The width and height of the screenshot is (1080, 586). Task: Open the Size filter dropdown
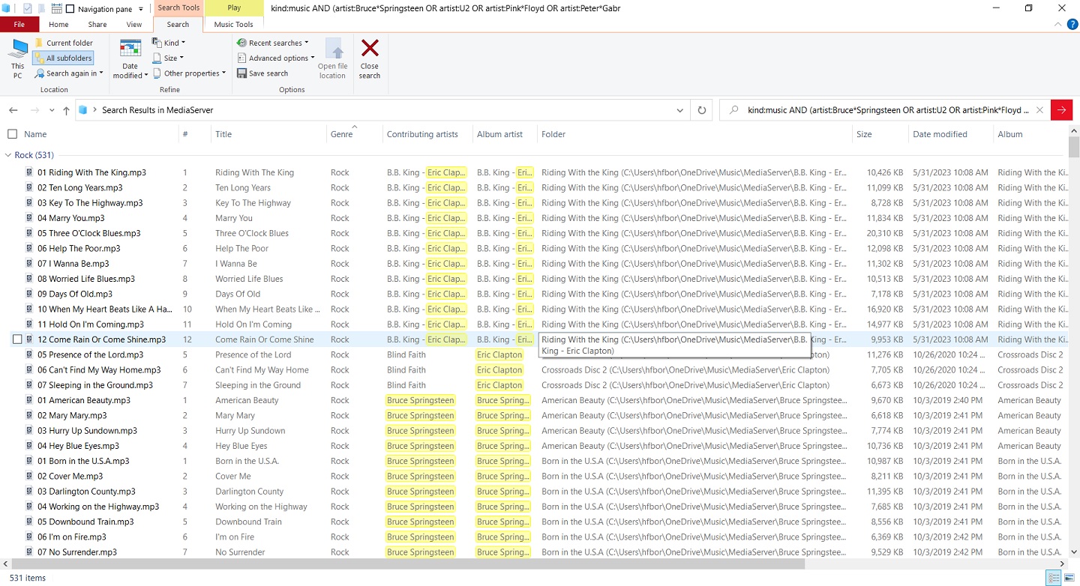click(x=168, y=58)
